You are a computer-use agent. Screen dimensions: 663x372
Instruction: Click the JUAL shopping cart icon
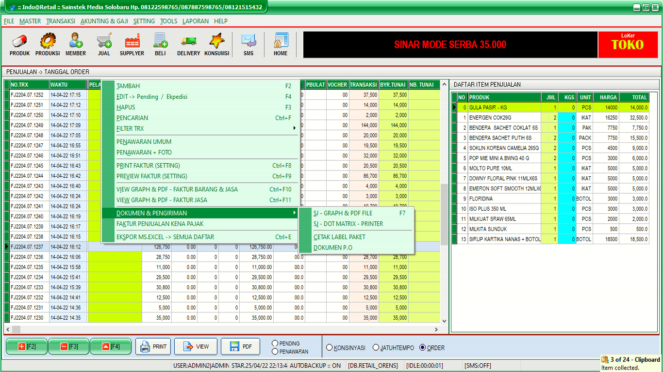point(104,45)
